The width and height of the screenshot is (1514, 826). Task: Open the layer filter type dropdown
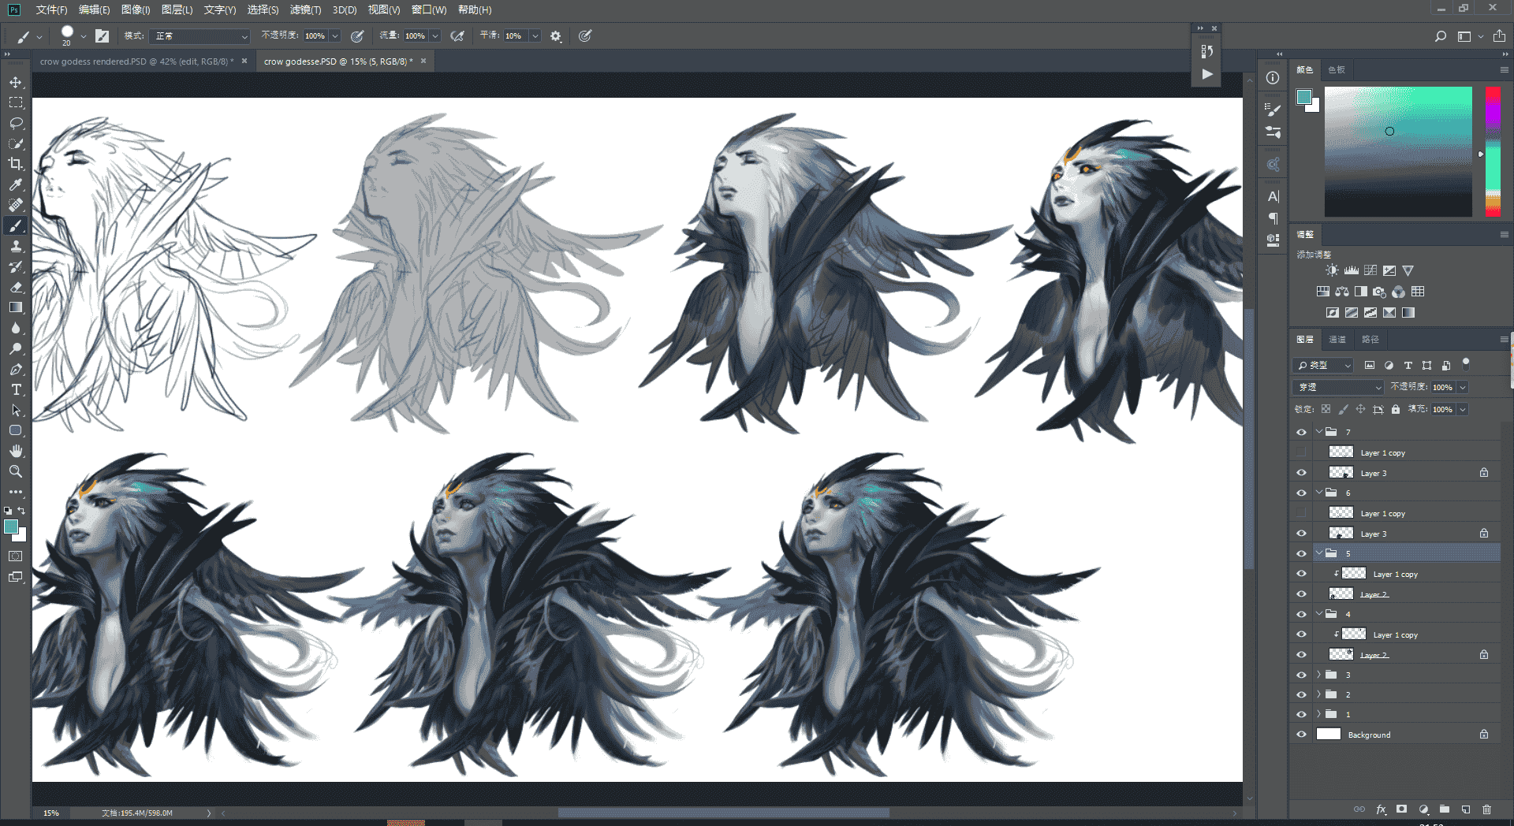click(x=1324, y=366)
